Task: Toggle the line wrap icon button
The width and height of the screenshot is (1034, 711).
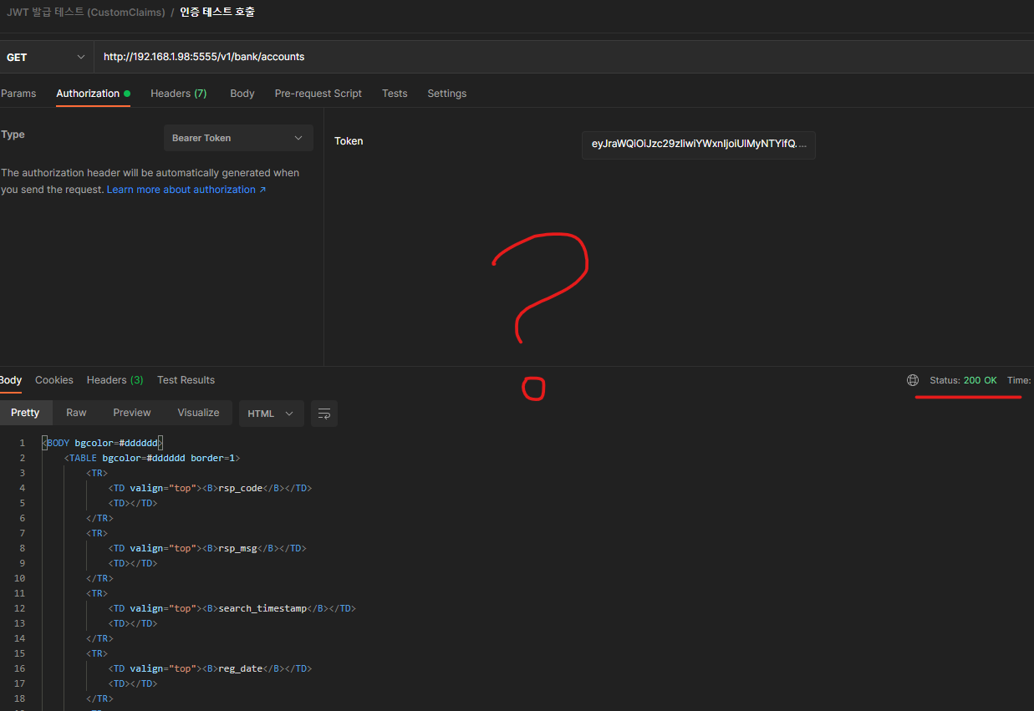Action: [324, 414]
